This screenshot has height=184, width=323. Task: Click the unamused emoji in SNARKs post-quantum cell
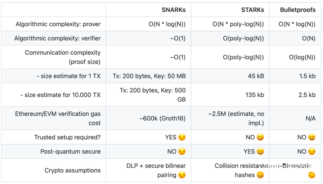182,152
